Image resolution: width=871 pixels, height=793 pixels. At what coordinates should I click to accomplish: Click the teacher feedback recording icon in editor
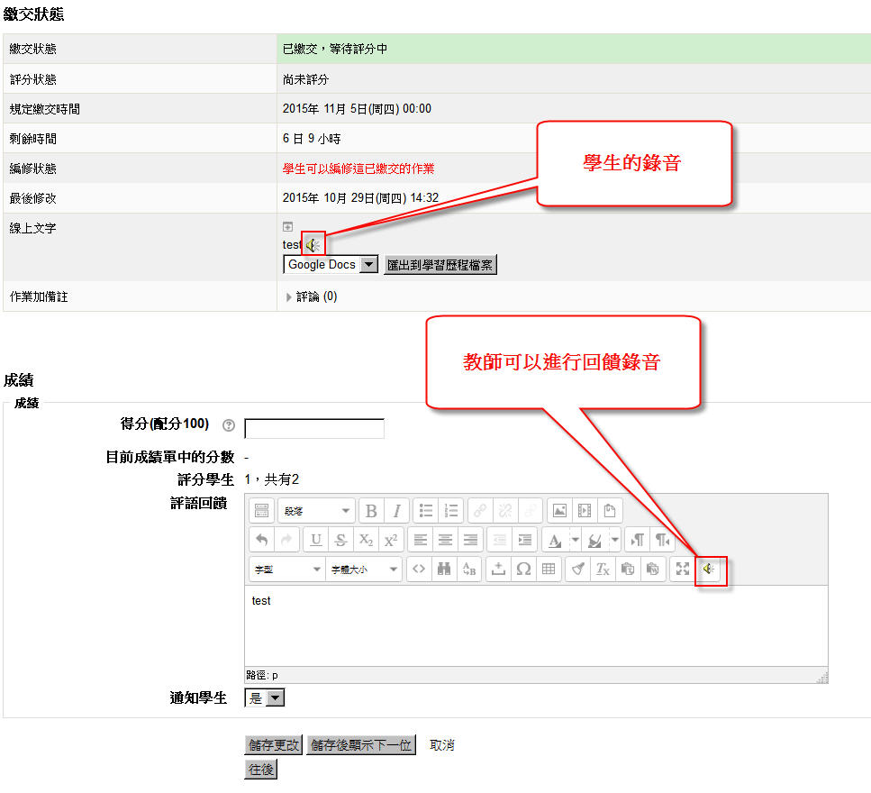[x=710, y=570]
